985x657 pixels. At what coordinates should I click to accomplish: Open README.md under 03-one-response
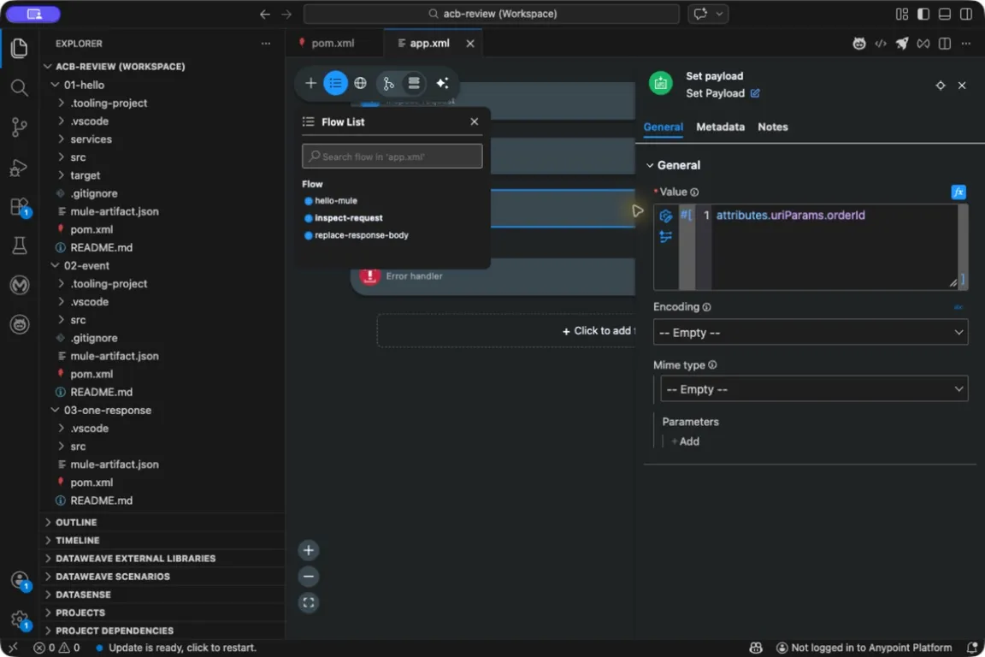click(x=101, y=500)
